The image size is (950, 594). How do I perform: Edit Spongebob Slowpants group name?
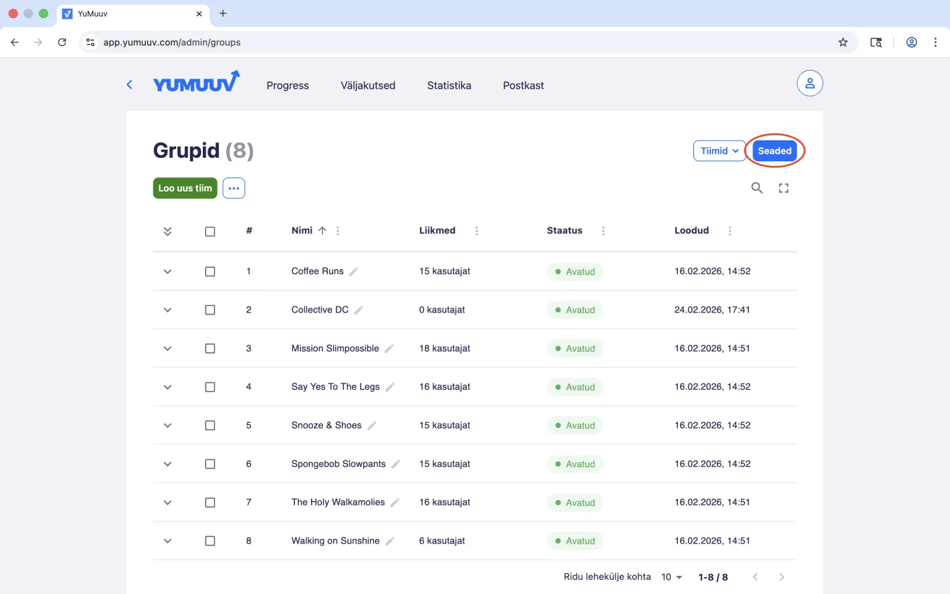pos(396,464)
